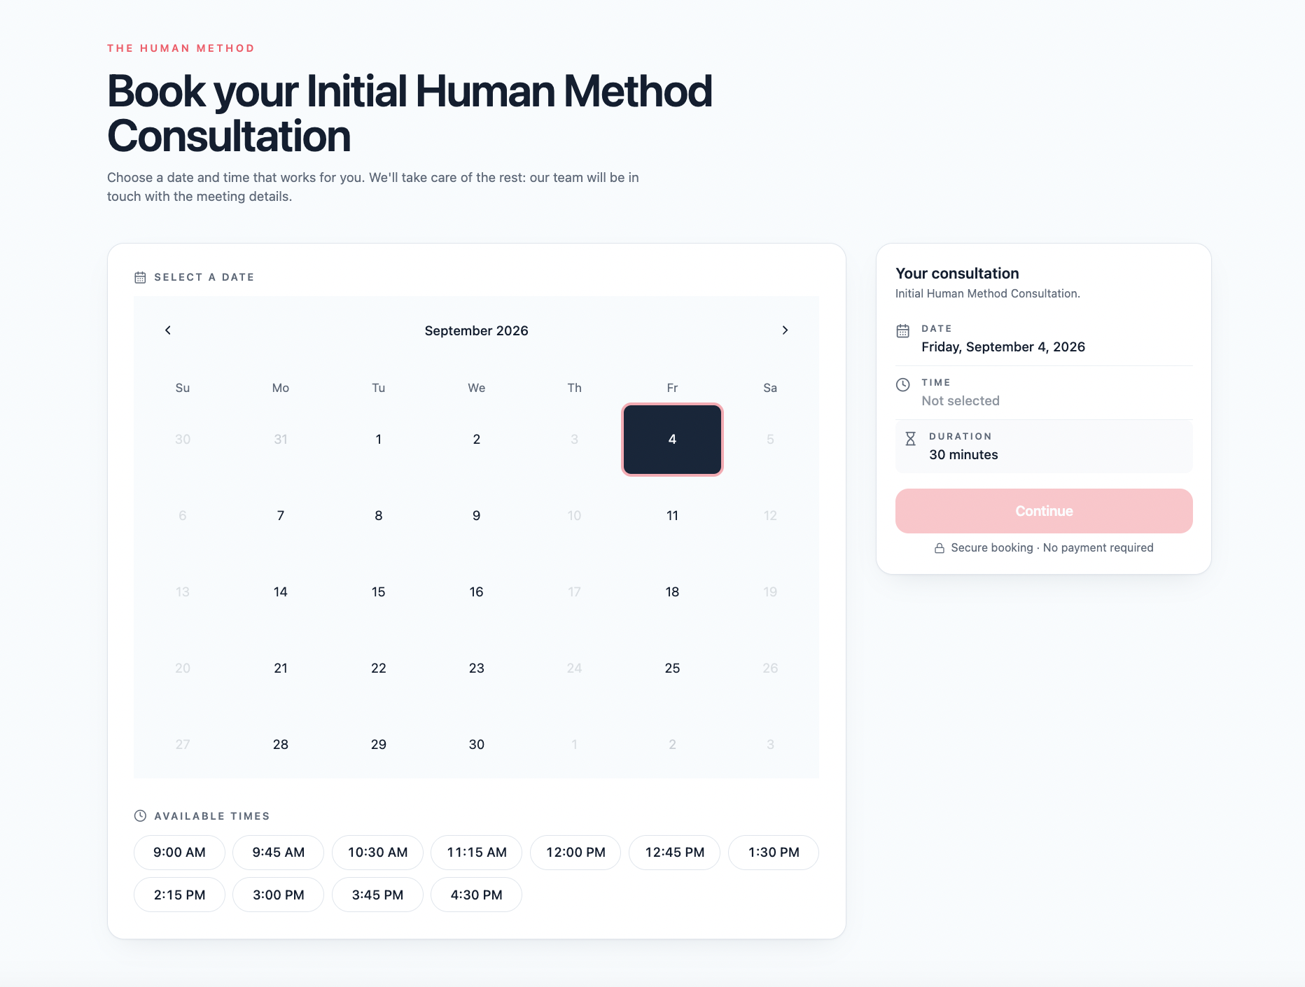Select September 21 in the calendar
The width and height of the screenshot is (1305, 987).
tap(281, 668)
